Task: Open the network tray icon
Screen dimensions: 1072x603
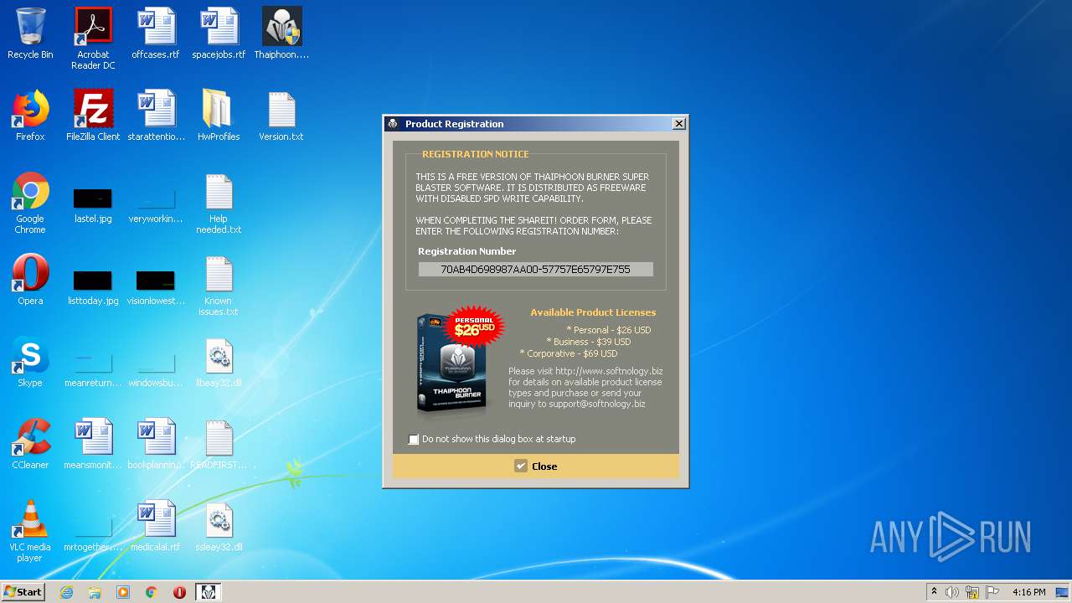Action: [972, 592]
